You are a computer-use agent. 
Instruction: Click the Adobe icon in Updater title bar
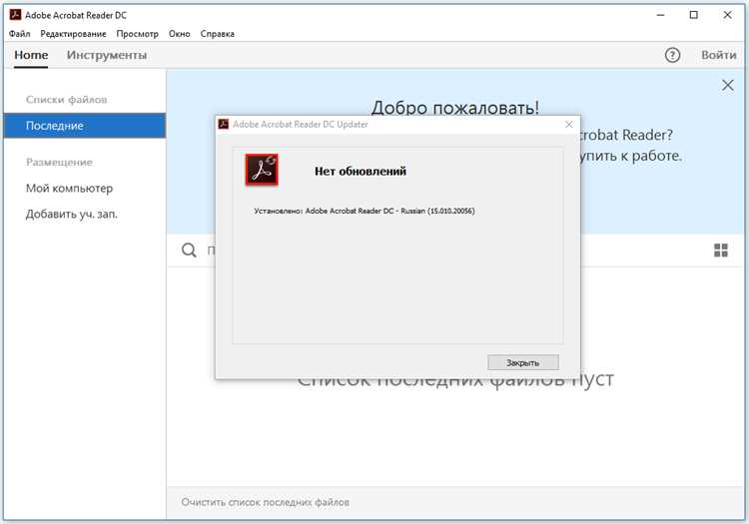pos(223,124)
